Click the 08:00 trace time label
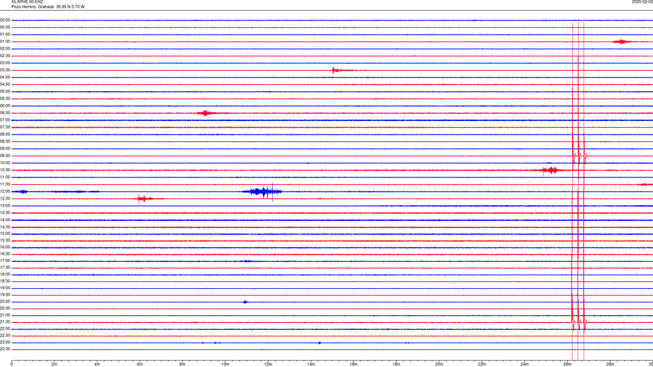 click(x=5, y=135)
